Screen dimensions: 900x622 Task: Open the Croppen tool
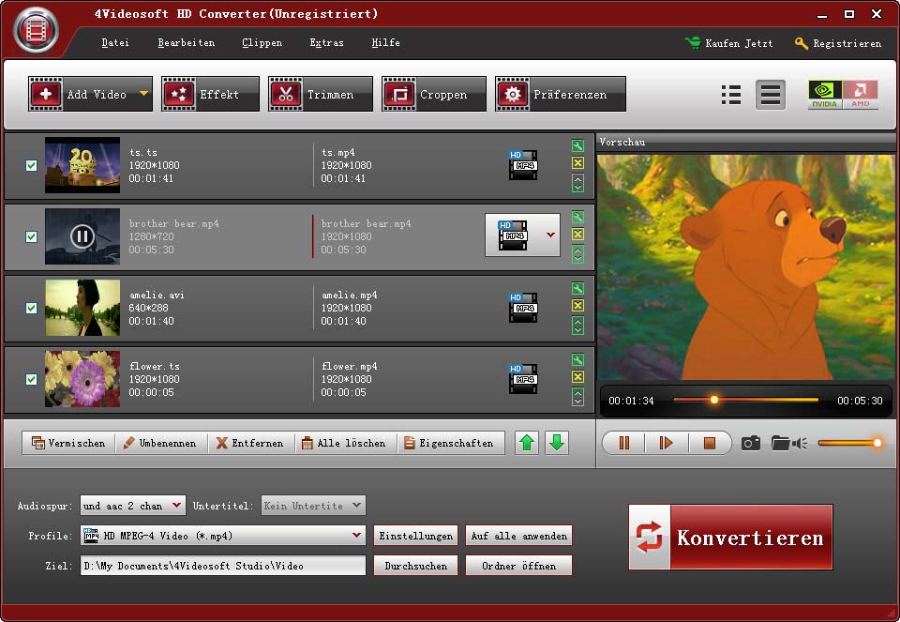pyautogui.click(x=434, y=94)
